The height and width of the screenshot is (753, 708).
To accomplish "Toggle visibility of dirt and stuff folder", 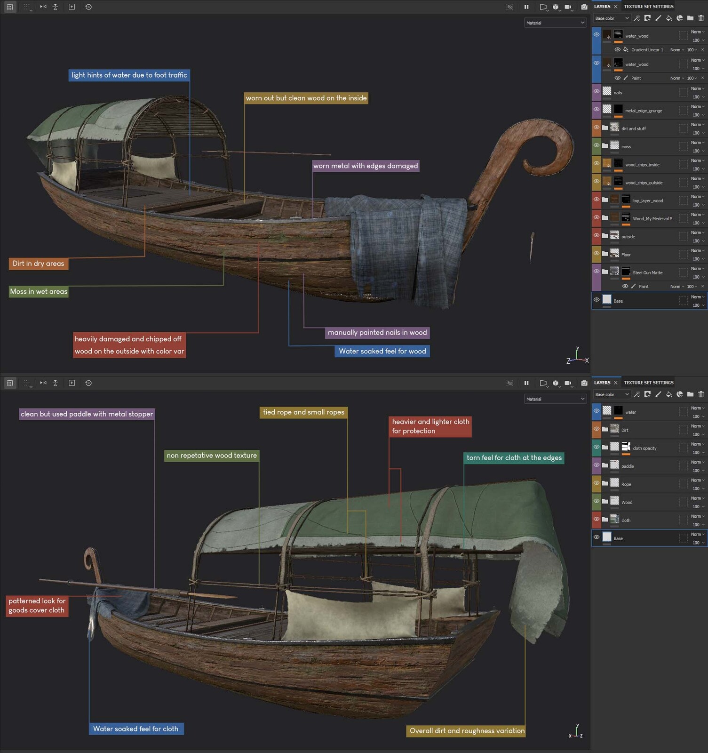I will coord(597,127).
